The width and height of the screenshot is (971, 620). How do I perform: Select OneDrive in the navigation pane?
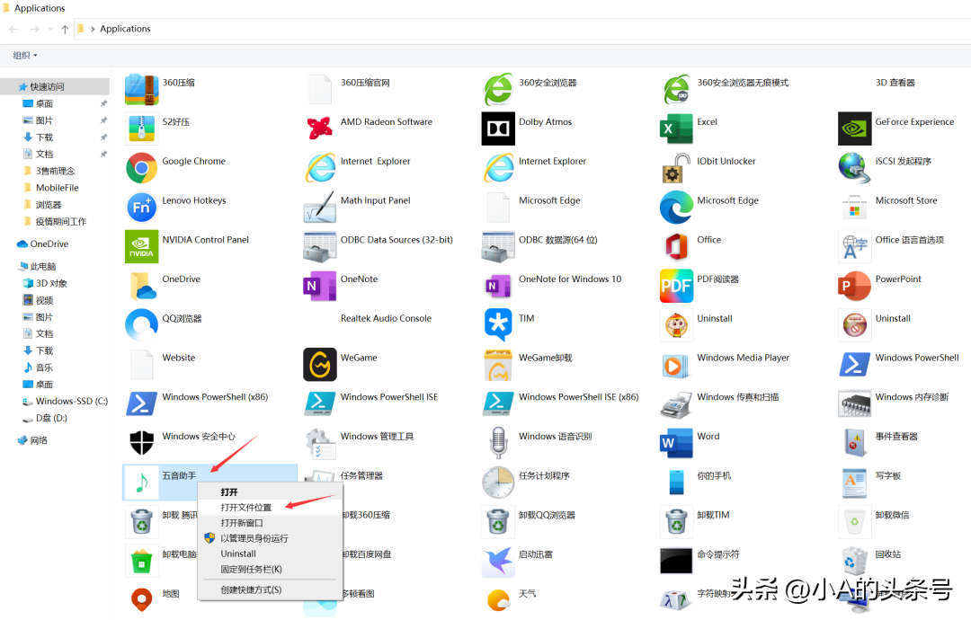point(49,244)
